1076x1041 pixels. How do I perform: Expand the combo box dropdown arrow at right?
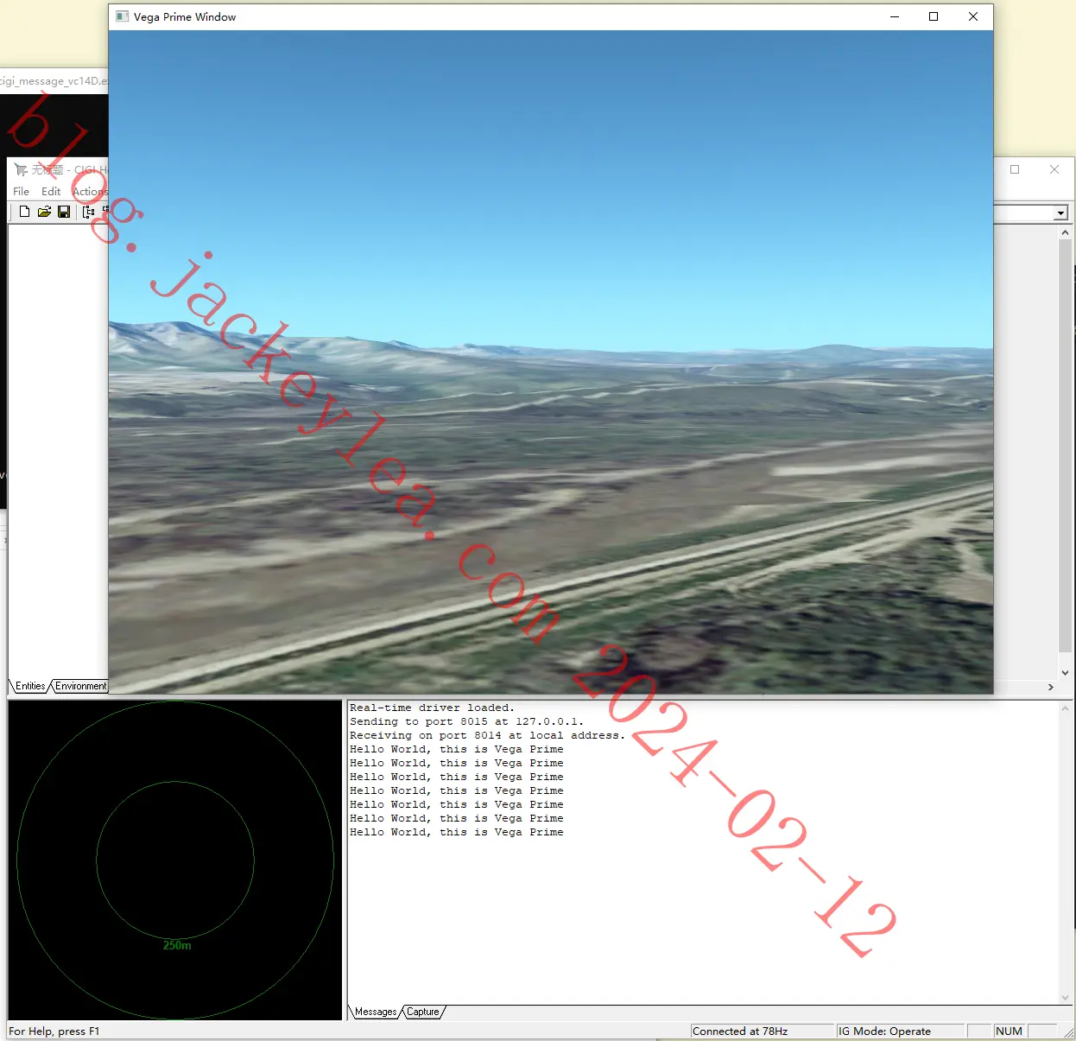(1061, 213)
